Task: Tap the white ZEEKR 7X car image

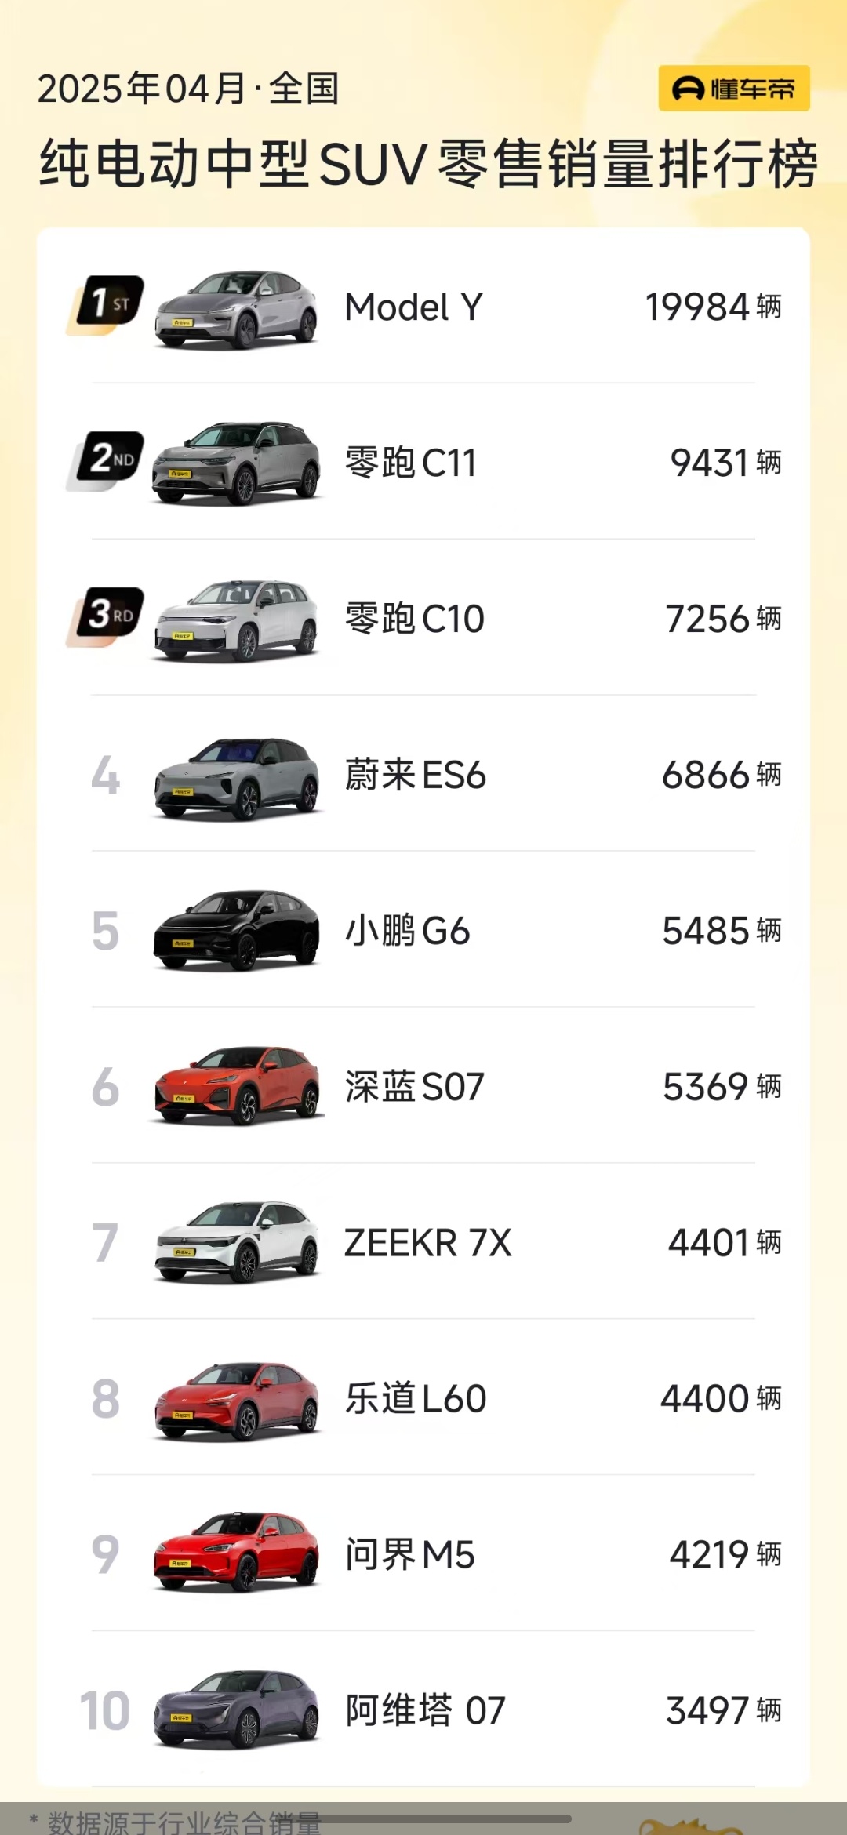Action: 237,1242
